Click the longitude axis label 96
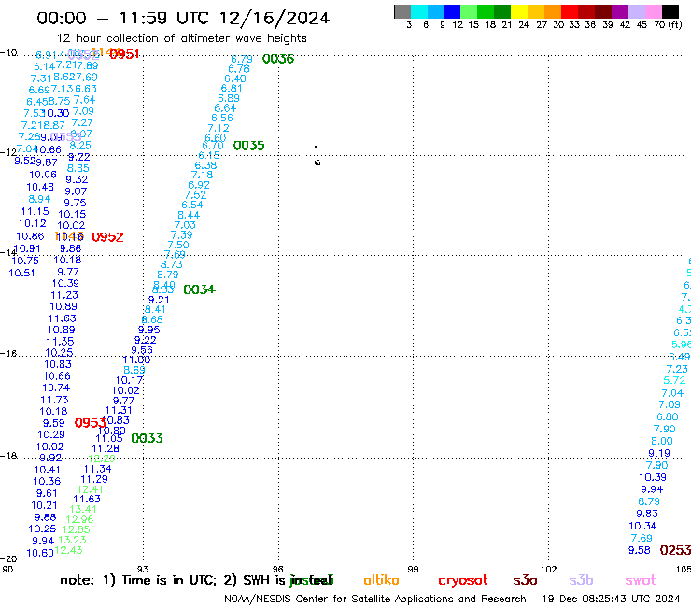The width and height of the screenshot is (691, 607). point(278,569)
